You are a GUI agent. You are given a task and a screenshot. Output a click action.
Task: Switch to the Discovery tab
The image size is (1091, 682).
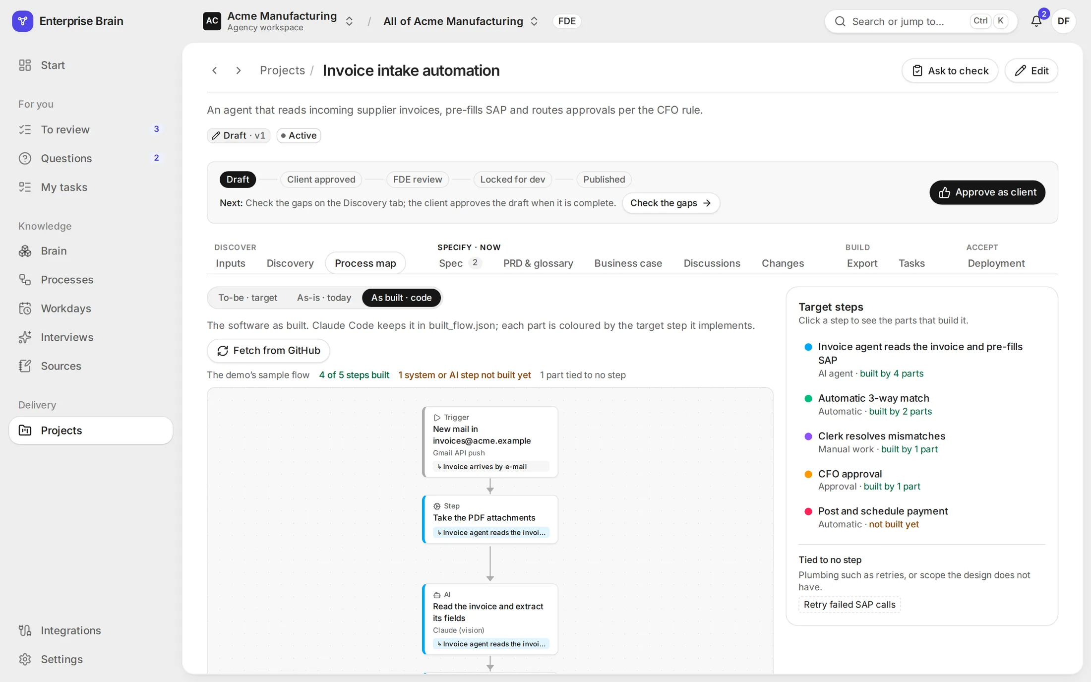(290, 263)
